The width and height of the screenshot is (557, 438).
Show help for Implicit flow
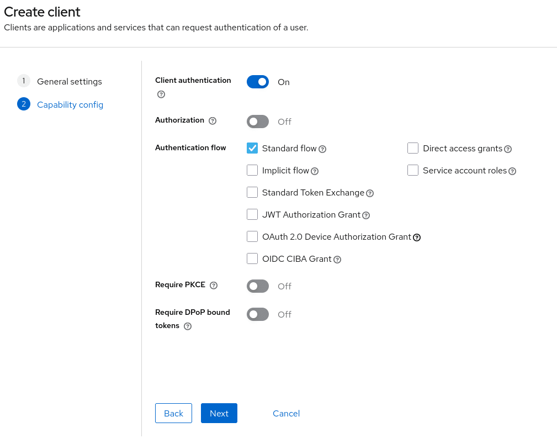pyautogui.click(x=315, y=171)
